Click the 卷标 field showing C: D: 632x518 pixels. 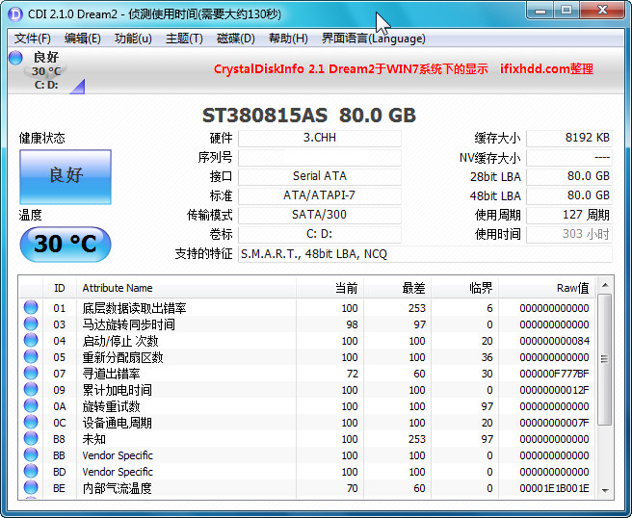tap(320, 234)
